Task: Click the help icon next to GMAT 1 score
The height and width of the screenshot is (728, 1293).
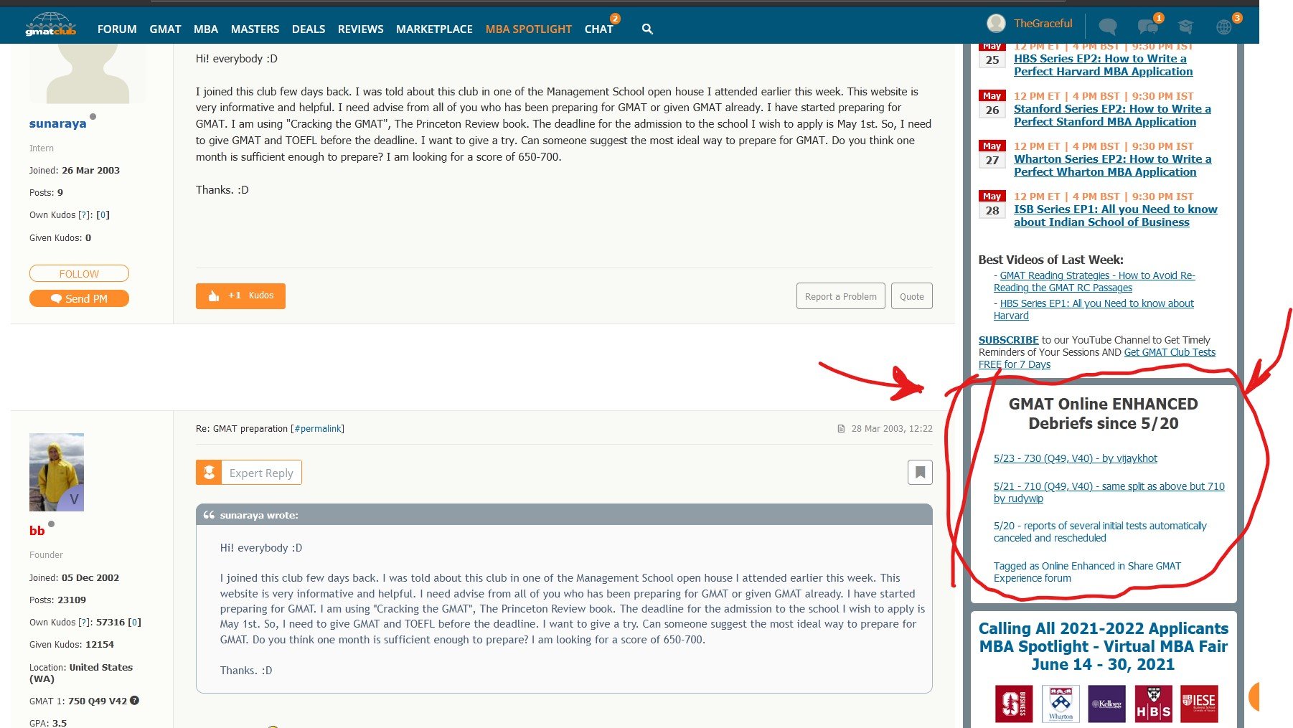Action: tap(134, 701)
